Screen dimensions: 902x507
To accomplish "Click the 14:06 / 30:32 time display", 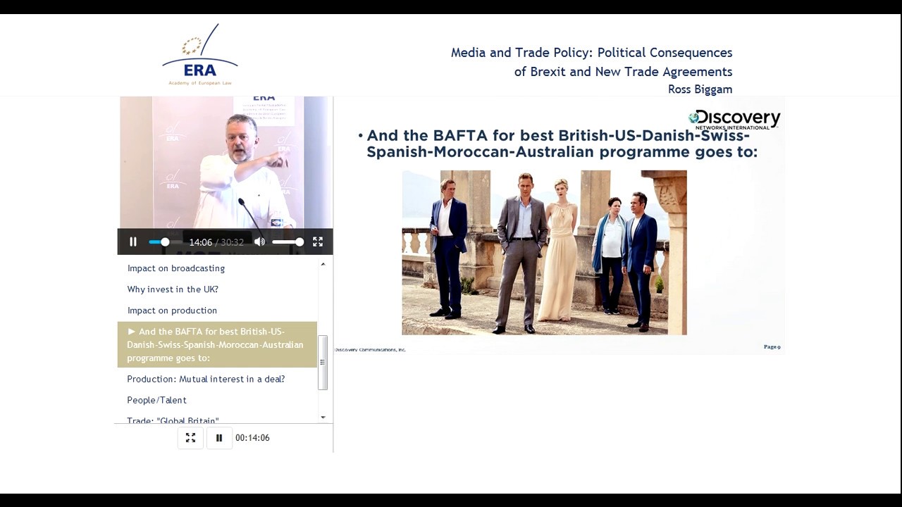I will [216, 242].
